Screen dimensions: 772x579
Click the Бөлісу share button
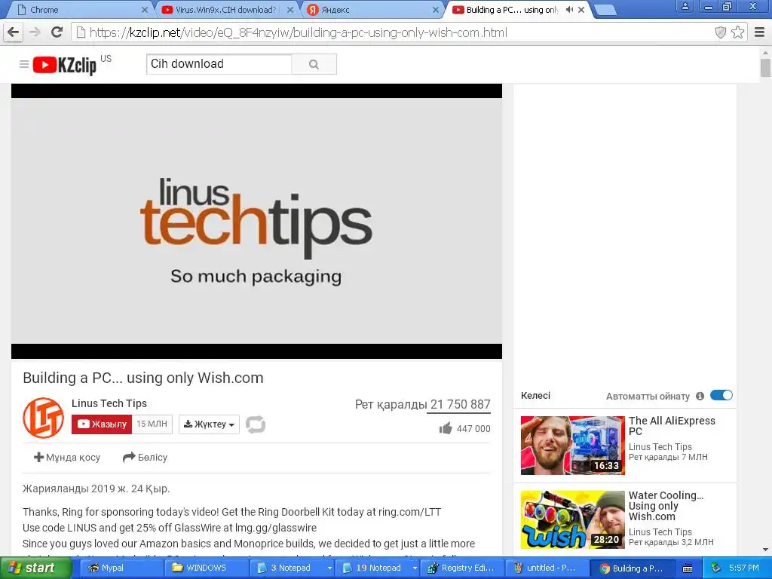[x=146, y=458]
